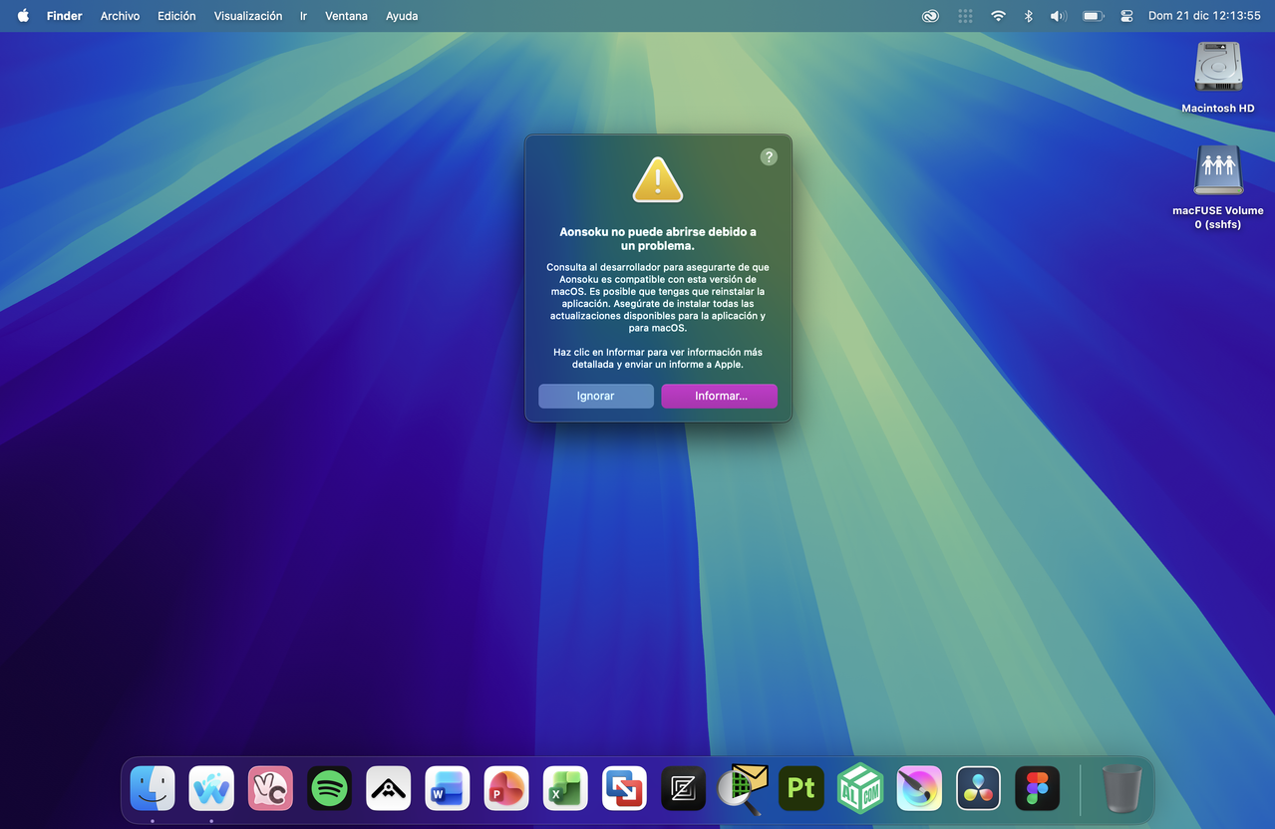The height and width of the screenshot is (829, 1275).
Task: Open the Archivo menu
Action: [x=120, y=16]
